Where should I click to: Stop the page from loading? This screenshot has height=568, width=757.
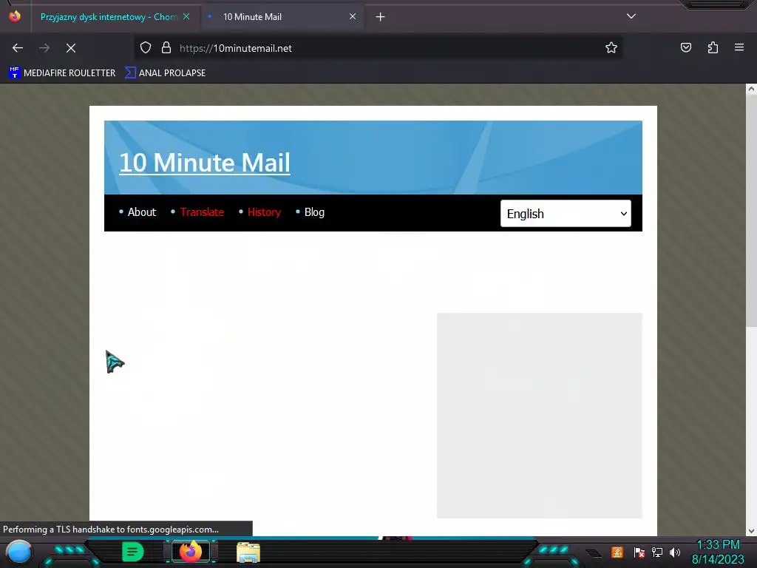click(70, 48)
